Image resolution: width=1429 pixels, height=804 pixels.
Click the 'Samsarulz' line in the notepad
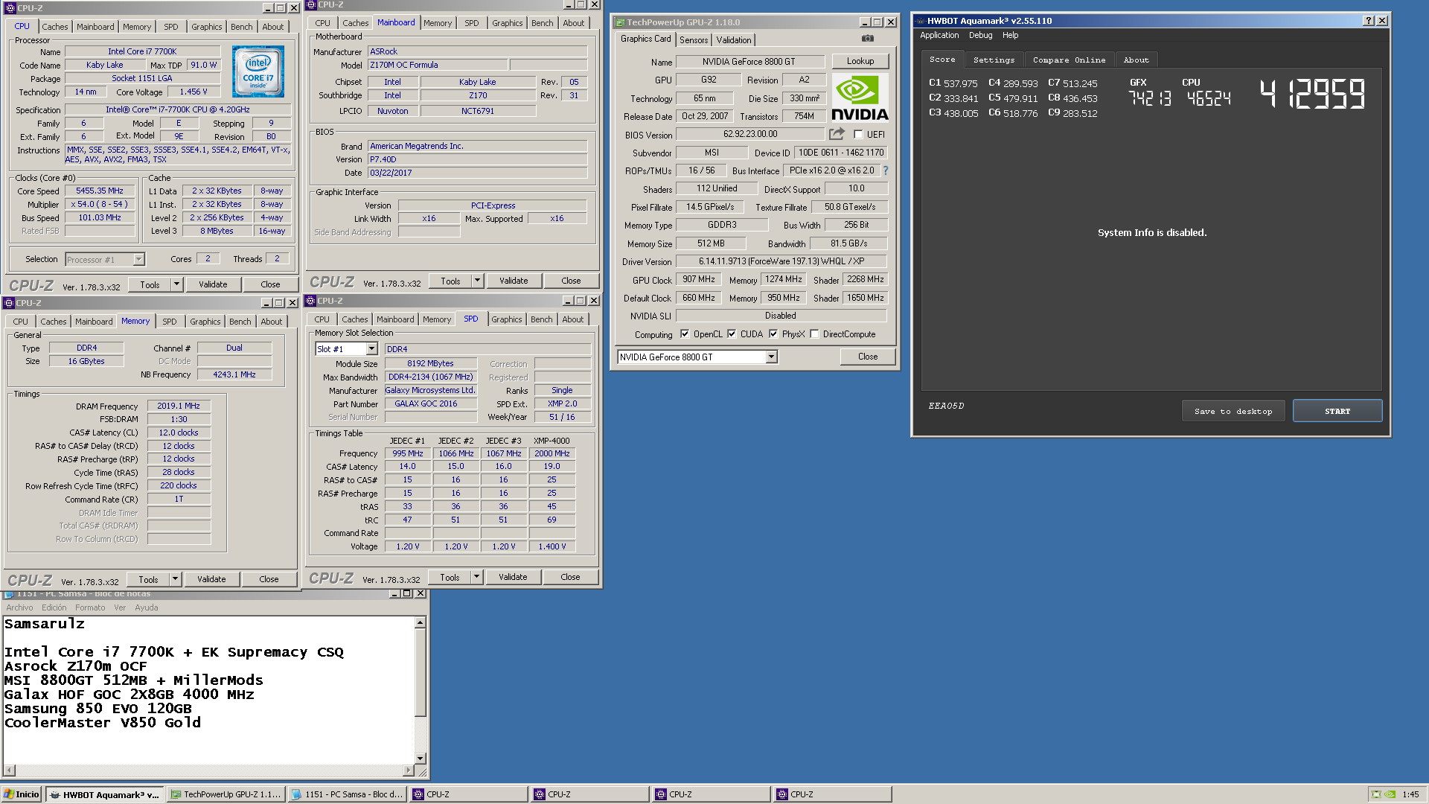(x=45, y=624)
